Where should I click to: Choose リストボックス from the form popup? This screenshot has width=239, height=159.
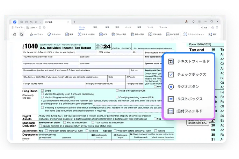(185, 99)
